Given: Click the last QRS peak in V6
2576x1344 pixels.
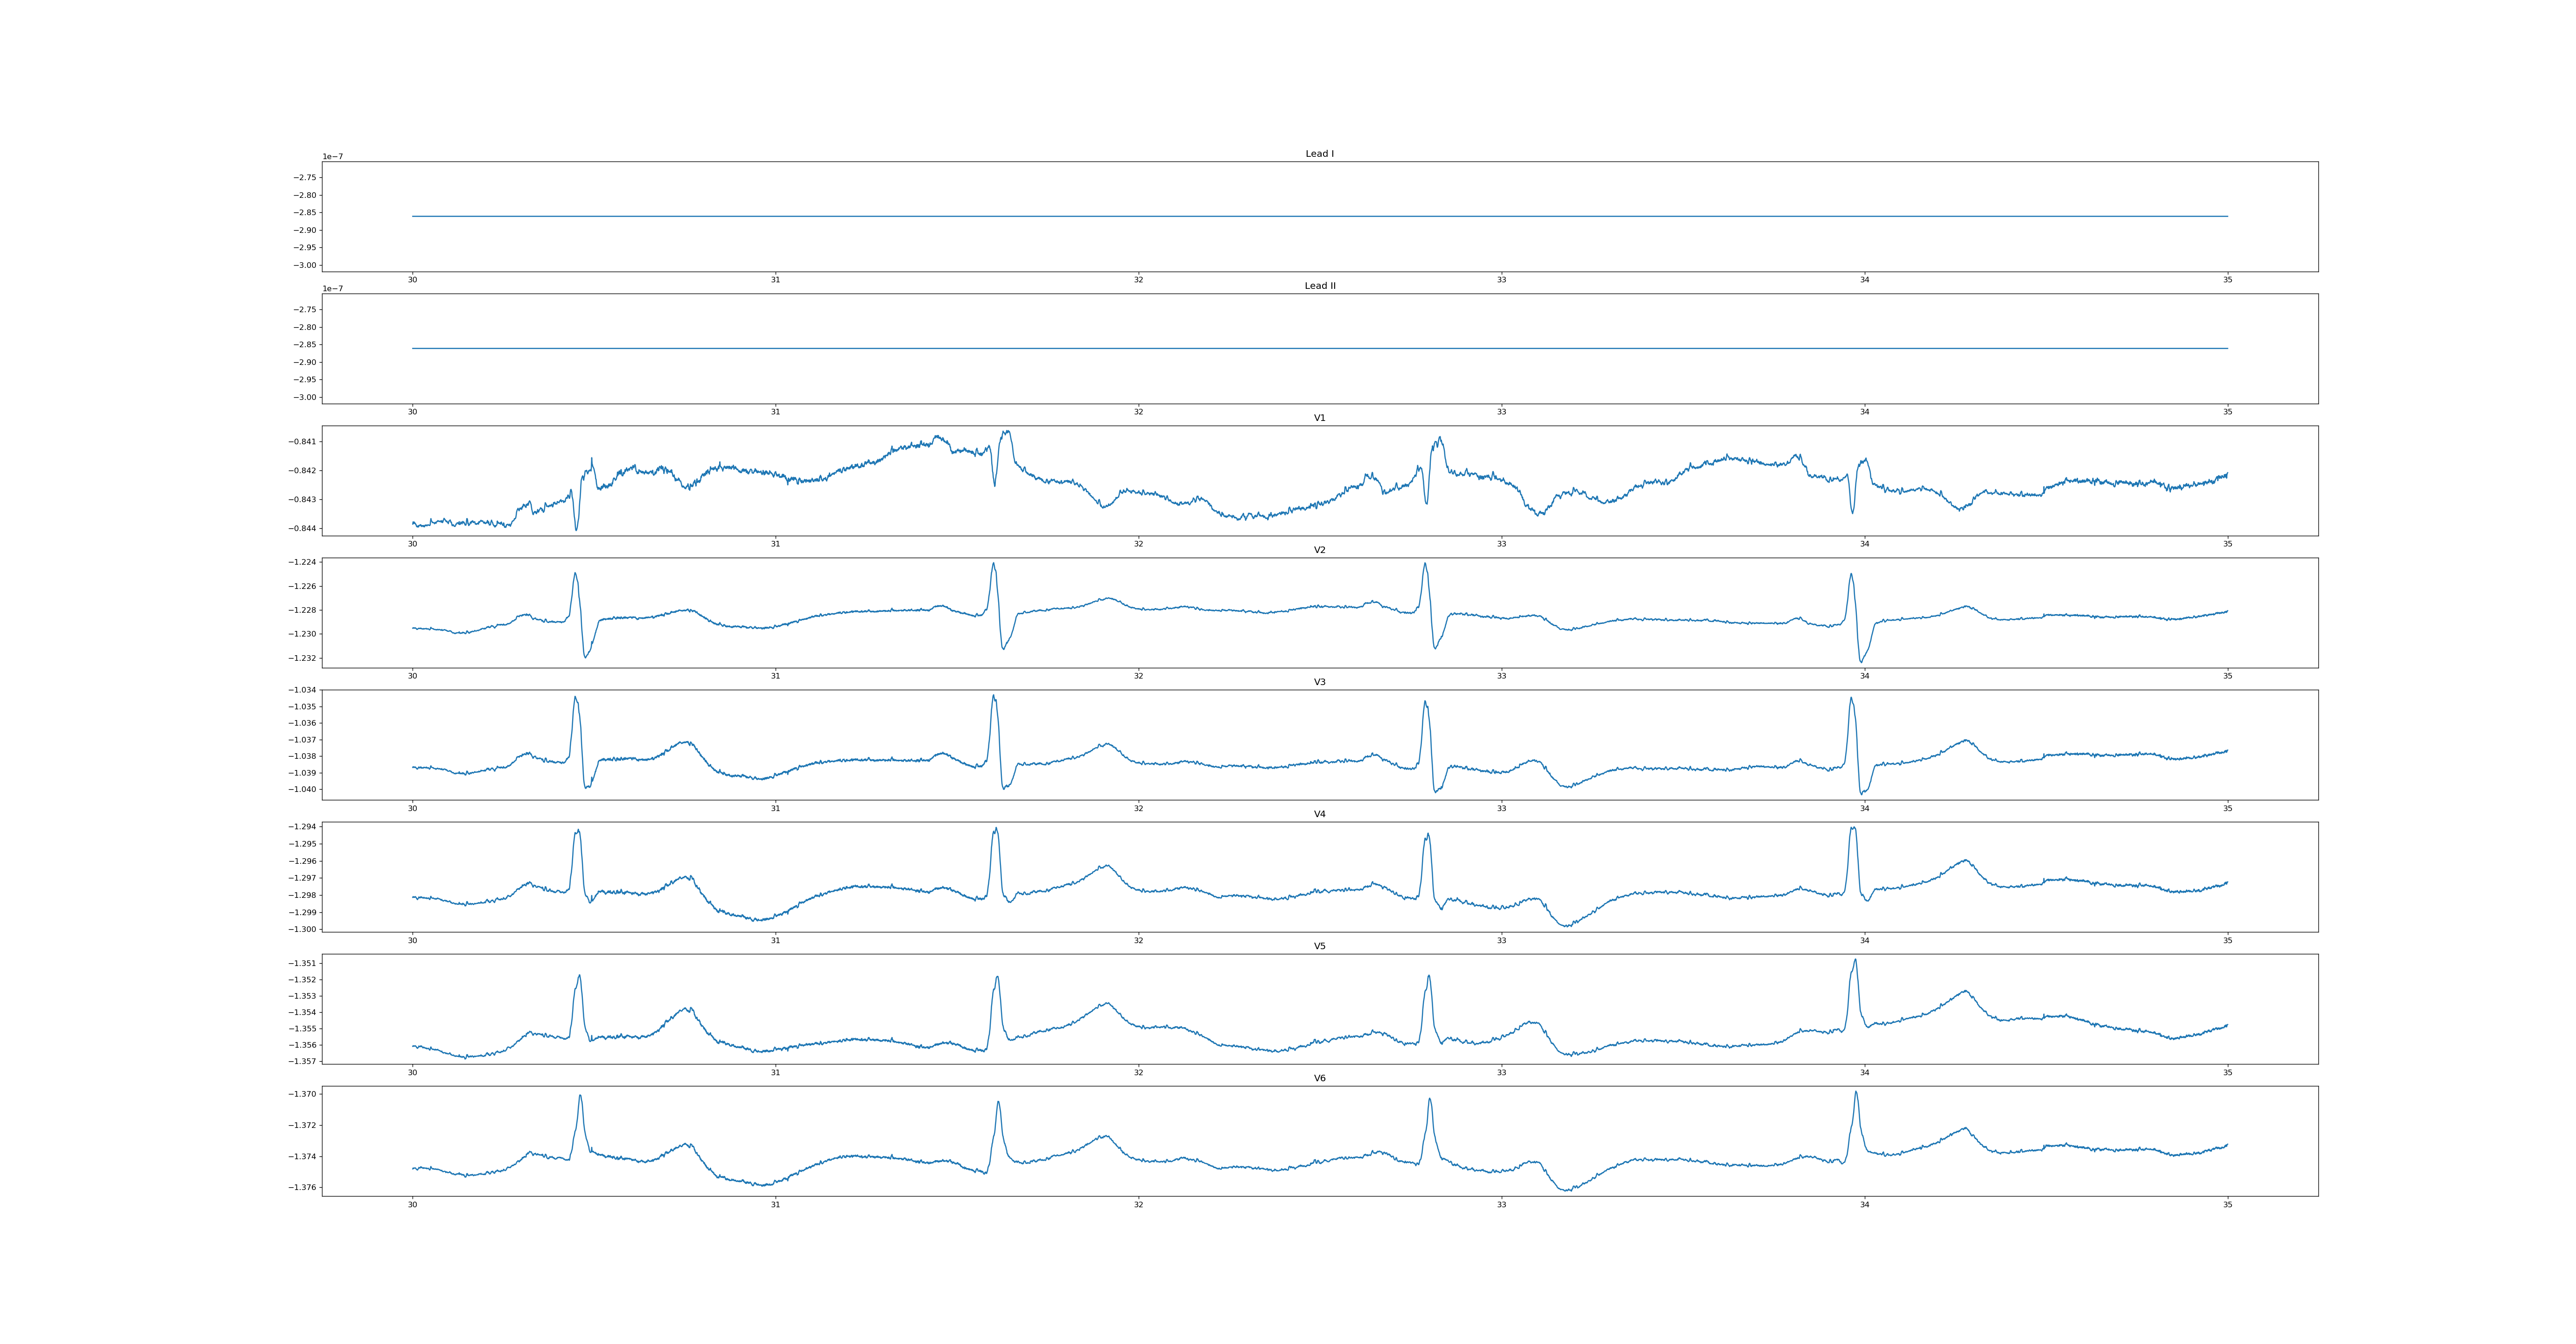Looking at the screenshot, I should click(1856, 1092).
